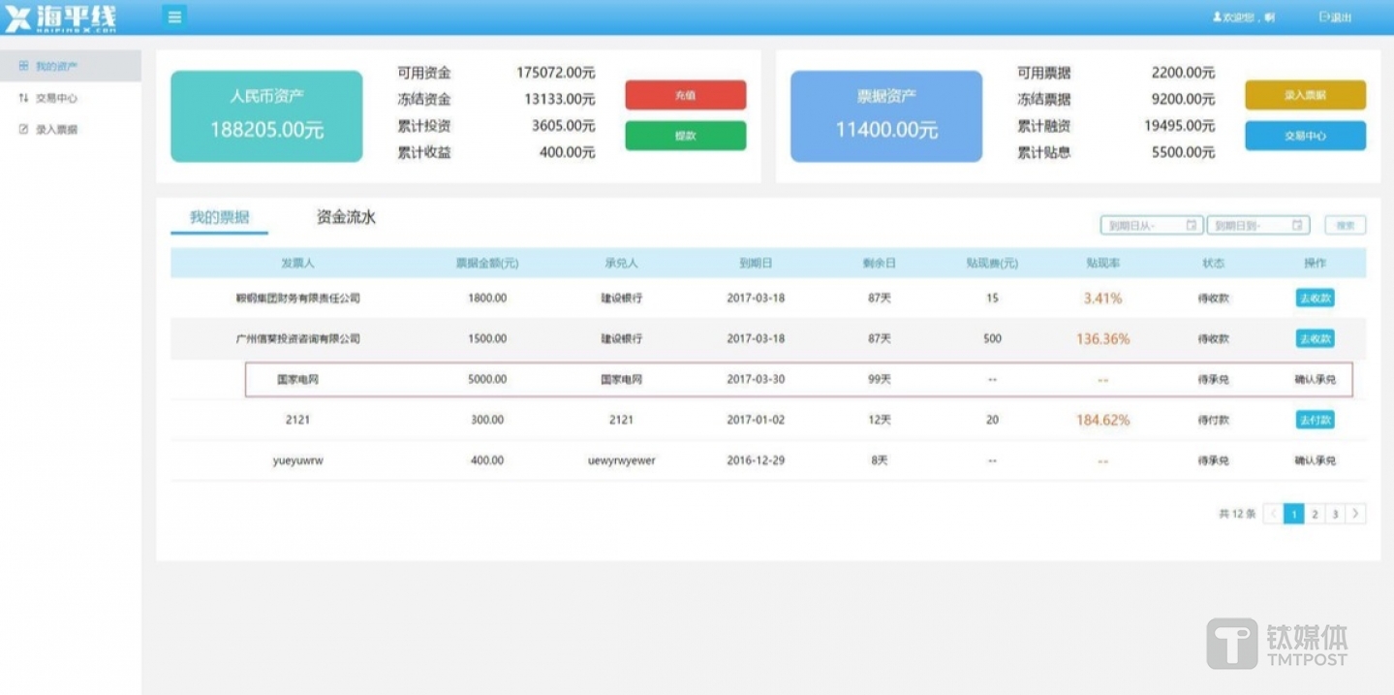Screen dimensions: 1394x695
Task: Click 确认承兑 on the 国家电网 row
Action: pyautogui.click(x=1317, y=379)
